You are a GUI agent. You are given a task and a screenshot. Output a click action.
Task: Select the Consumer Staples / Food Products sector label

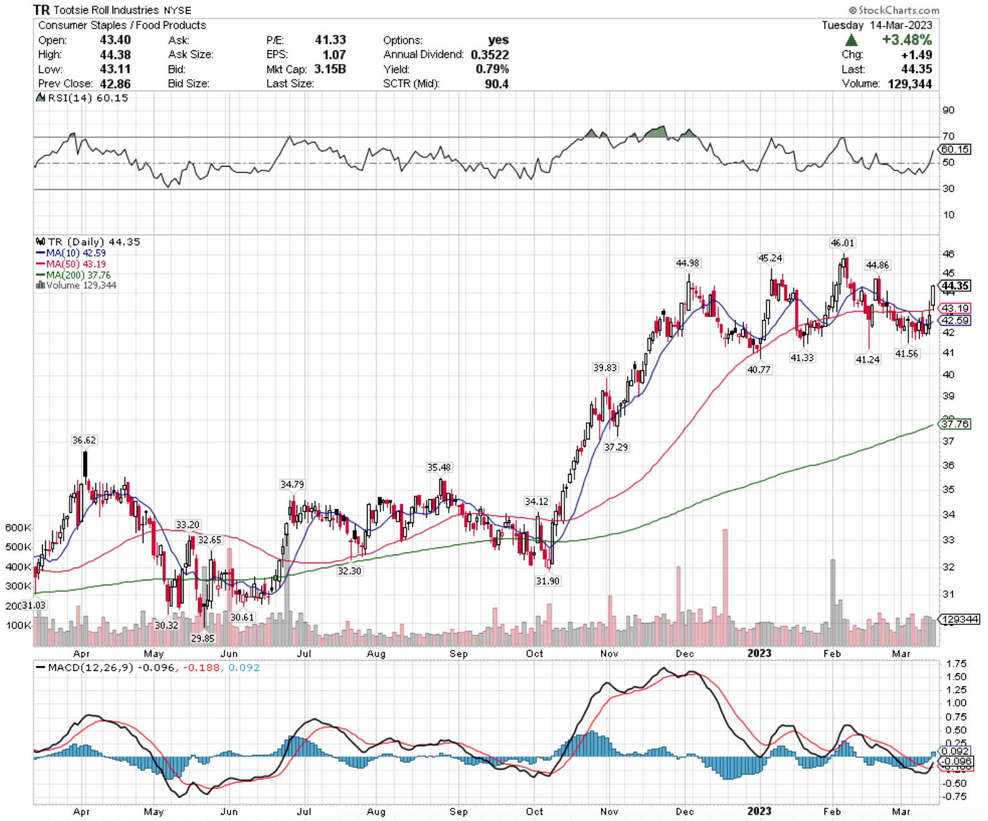pos(122,25)
